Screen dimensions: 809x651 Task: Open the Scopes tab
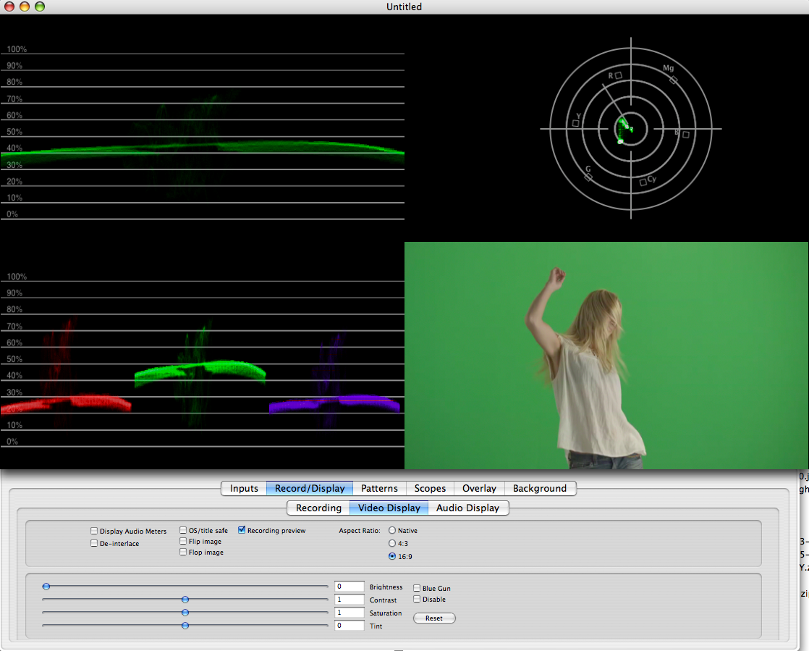point(430,488)
